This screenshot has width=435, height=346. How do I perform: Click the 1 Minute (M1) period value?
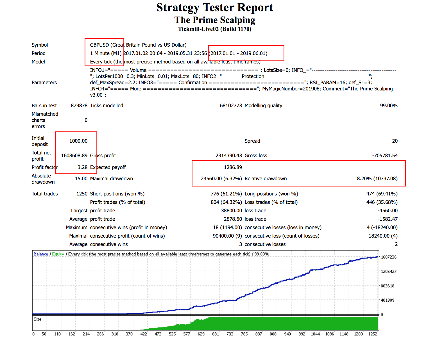[106, 53]
